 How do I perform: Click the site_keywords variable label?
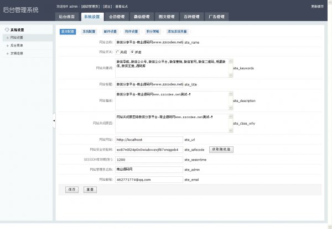click(x=243, y=68)
